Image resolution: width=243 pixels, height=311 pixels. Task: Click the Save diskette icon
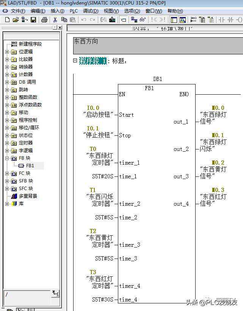point(33,20)
